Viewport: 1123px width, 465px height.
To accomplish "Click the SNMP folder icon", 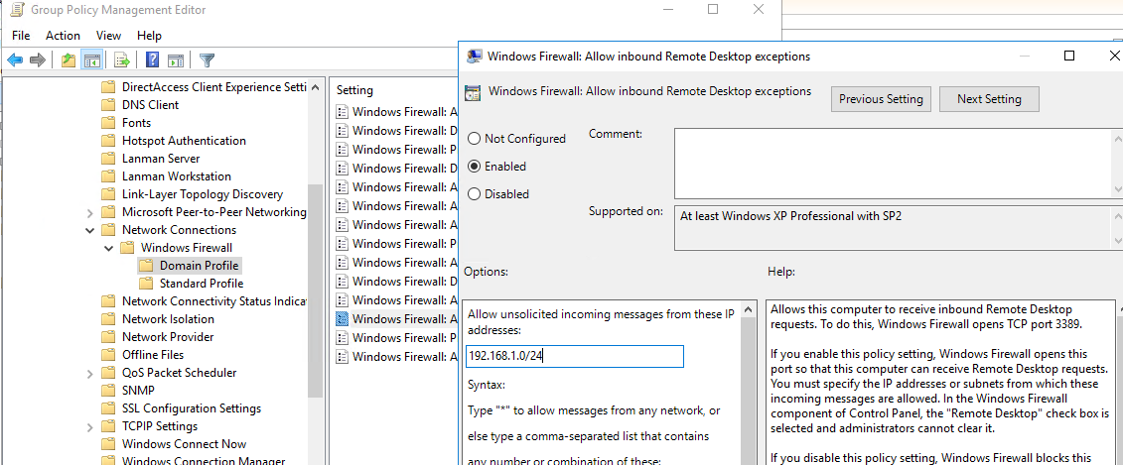I will pyautogui.click(x=108, y=391).
